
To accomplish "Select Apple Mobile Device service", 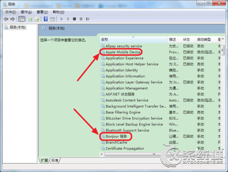I will point(161,52).
